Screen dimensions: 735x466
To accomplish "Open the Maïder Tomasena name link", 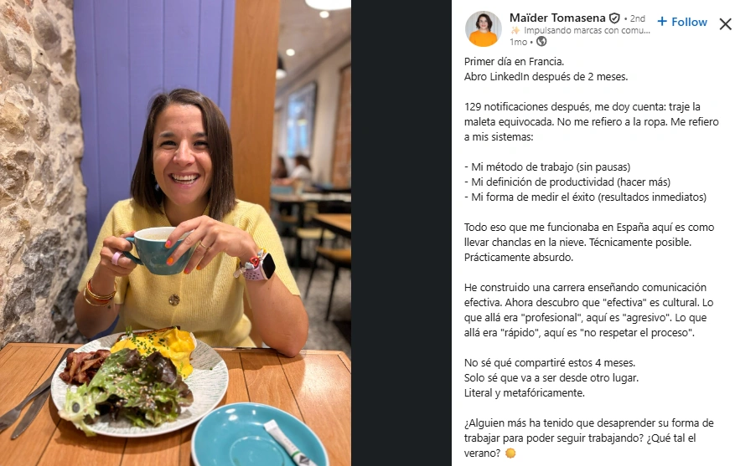I will tap(557, 18).
